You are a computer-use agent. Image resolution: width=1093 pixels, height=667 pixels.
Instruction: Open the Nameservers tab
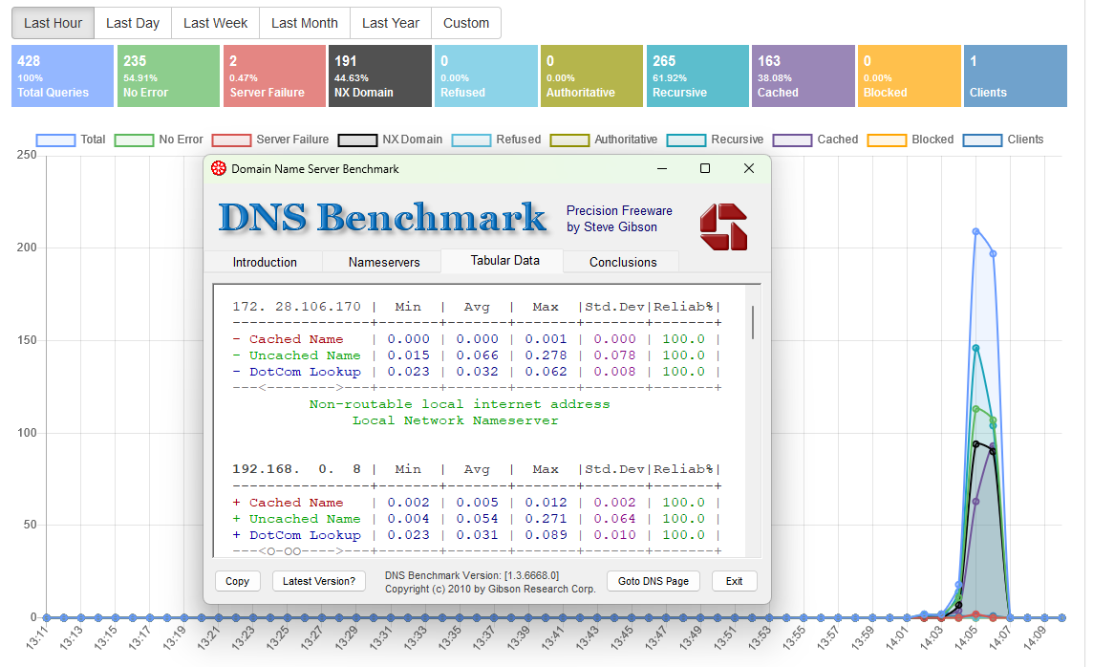[x=384, y=262]
